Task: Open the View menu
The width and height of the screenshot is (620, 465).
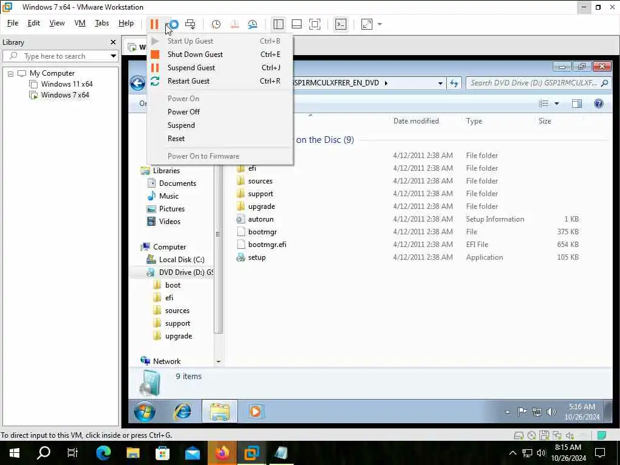Action: [x=57, y=24]
